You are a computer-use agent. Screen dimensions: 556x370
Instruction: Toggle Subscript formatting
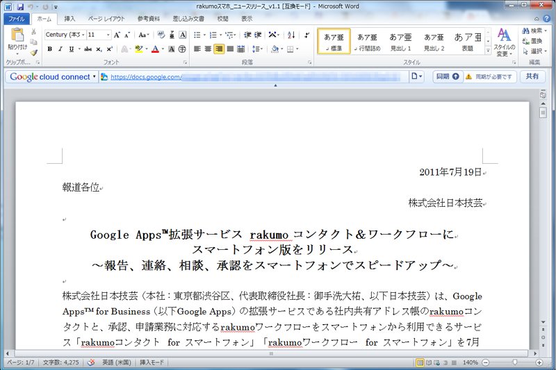[x=99, y=49]
